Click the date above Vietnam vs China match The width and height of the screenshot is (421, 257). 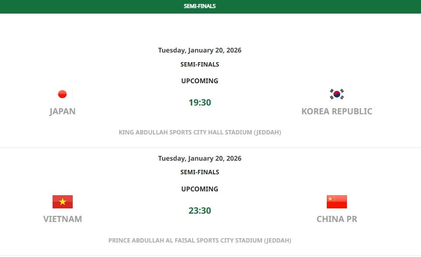click(200, 158)
